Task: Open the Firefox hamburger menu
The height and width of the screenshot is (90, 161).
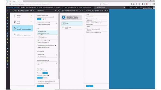Action: click(154, 4)
